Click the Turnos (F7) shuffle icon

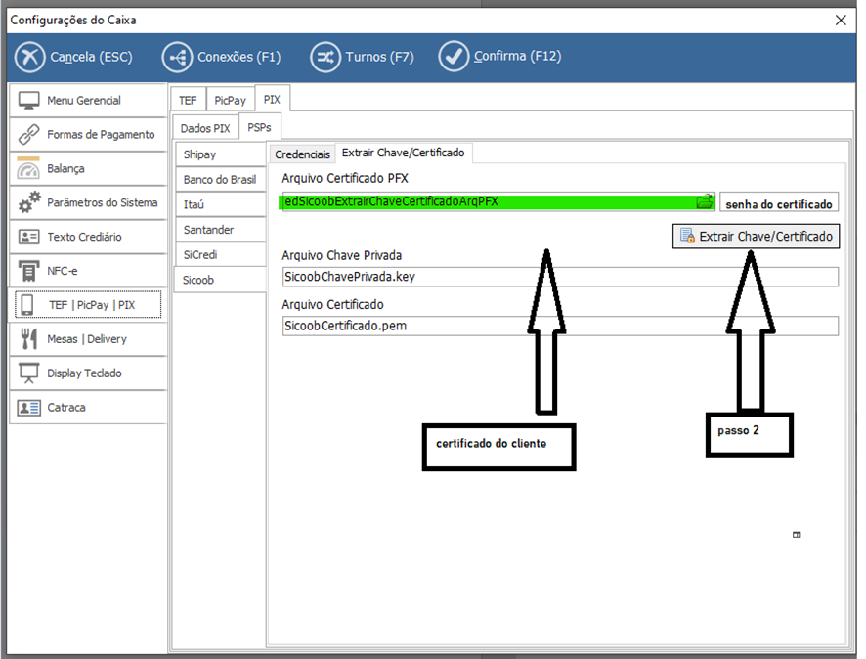tap(325, 58)
